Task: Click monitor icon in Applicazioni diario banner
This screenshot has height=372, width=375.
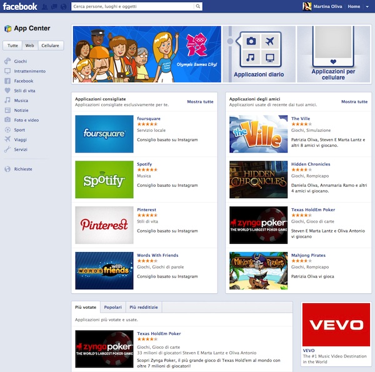Action: (x=270, y=58)
